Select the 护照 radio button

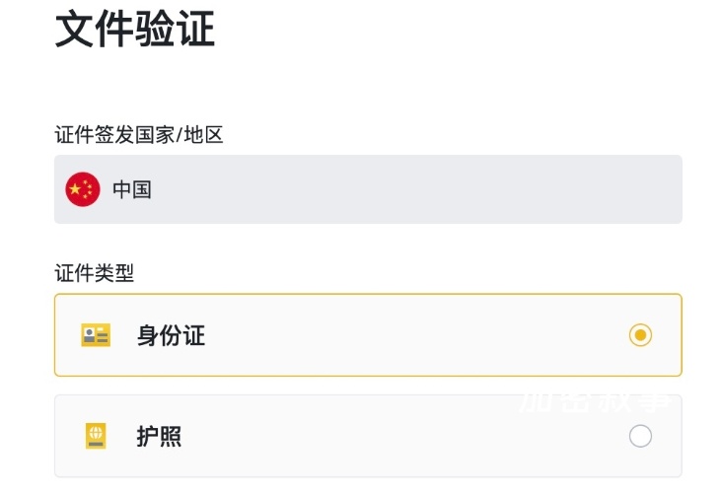(x=640, y=436)
